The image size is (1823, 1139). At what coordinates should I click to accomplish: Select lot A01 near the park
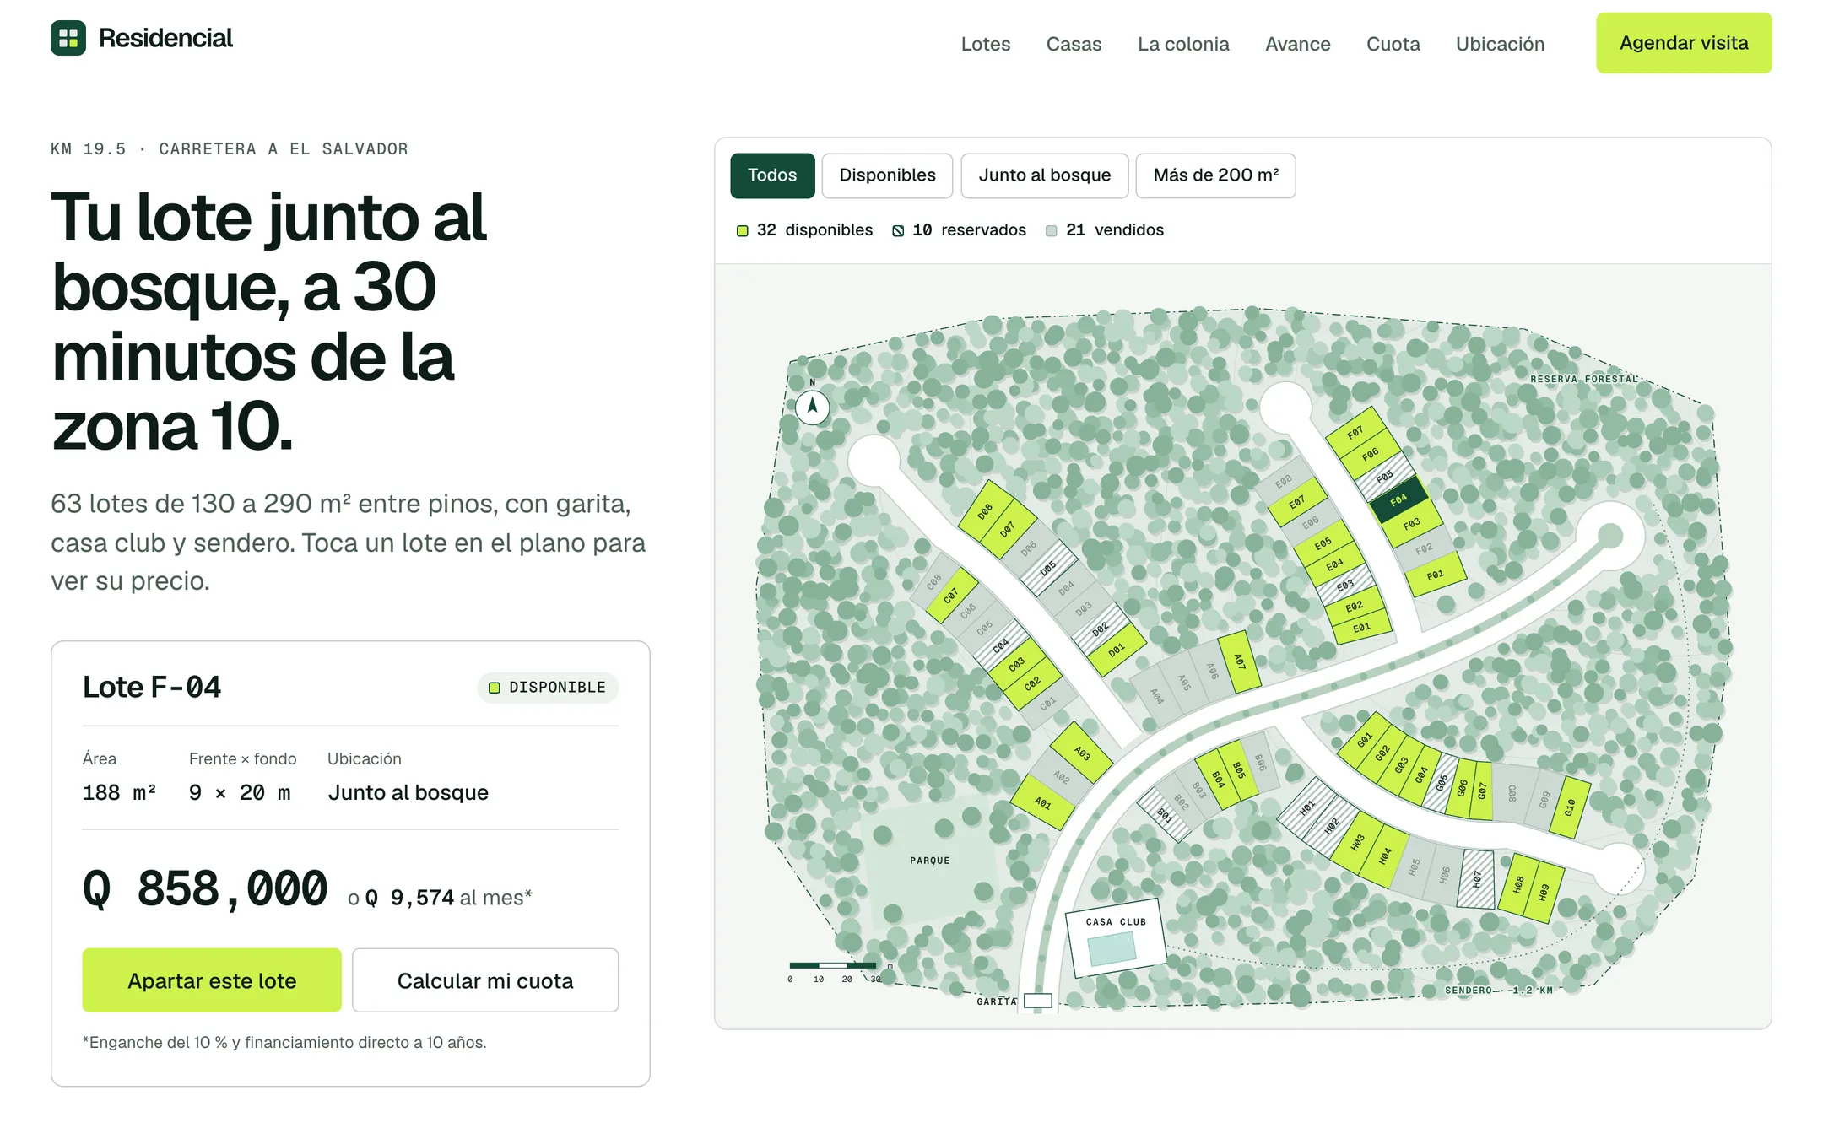[x=1043, y=803]
